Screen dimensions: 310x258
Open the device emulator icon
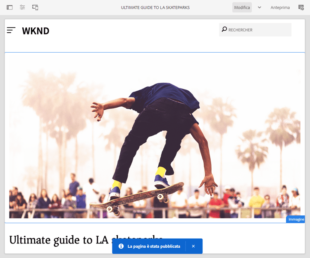(x=35, y=7)
